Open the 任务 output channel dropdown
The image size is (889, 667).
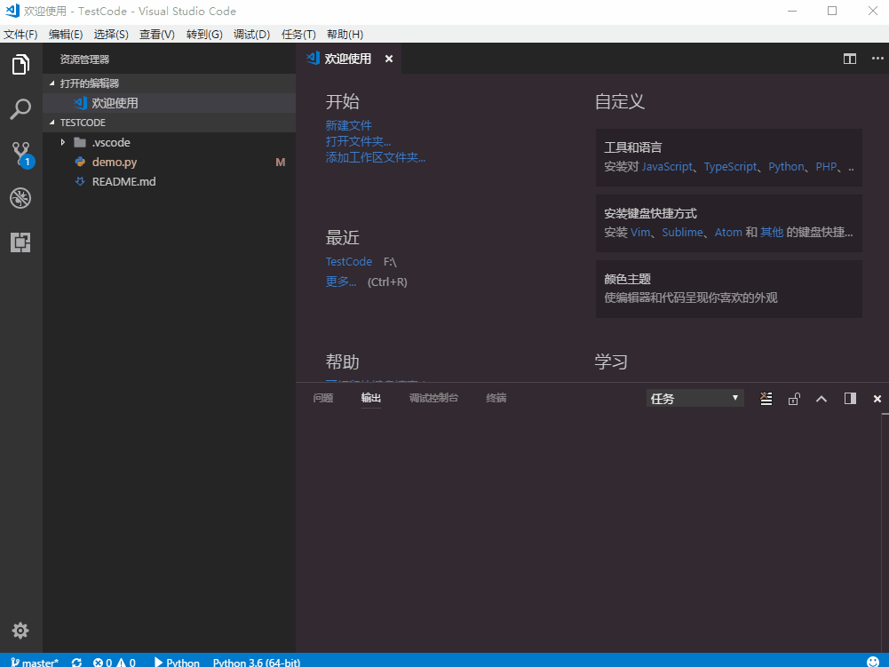pyautogui.click(x=695, y=397)
